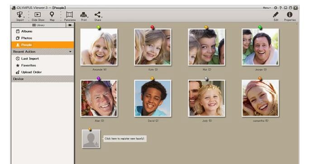This screenshot has width=314, height=164.
Task: Click the 'Kate (2)' name label
Action: 153,70
